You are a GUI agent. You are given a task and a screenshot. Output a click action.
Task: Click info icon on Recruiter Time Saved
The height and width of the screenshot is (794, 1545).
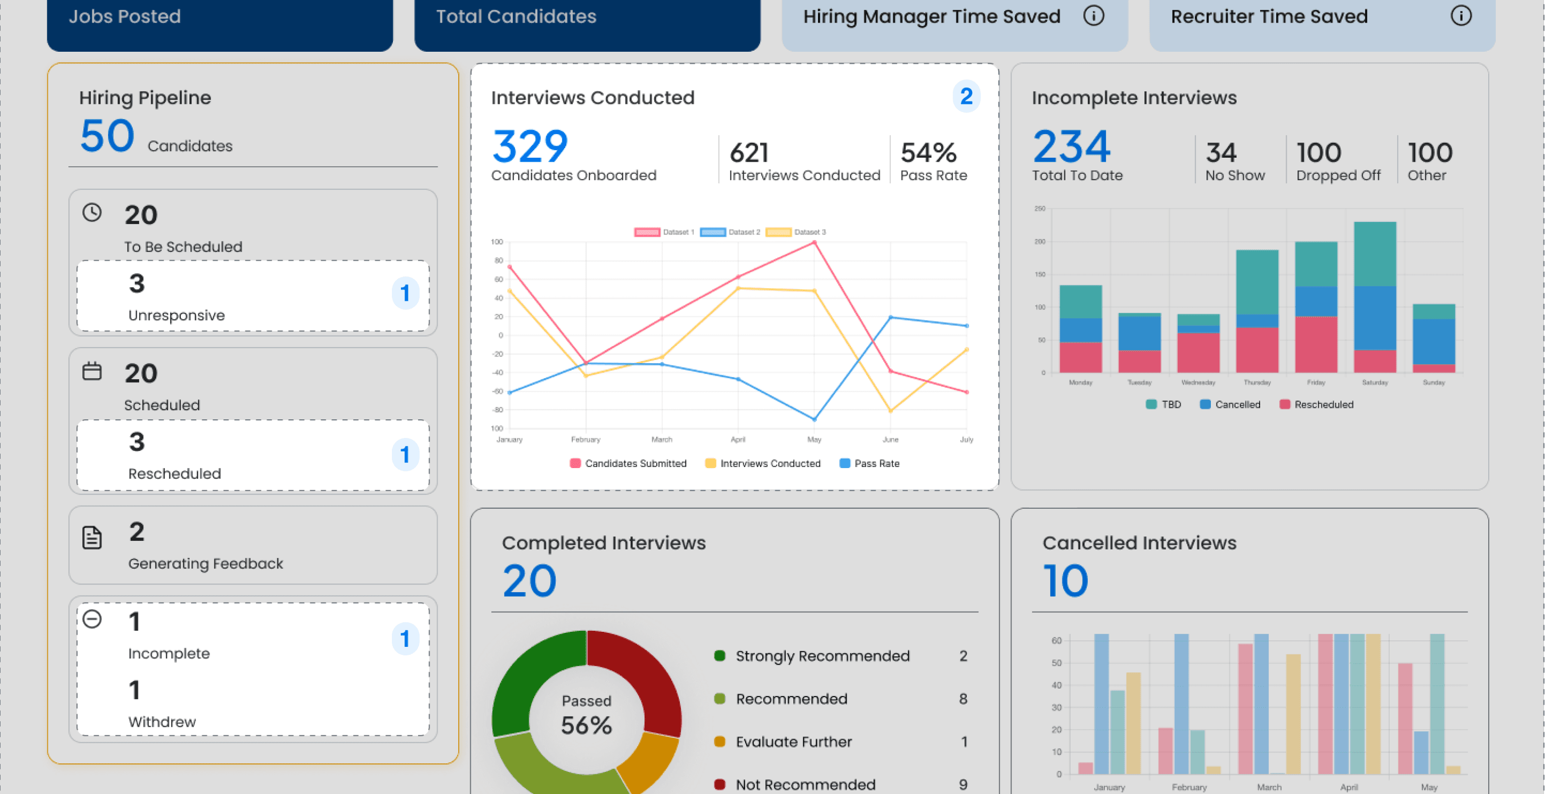coord(1461,16)
